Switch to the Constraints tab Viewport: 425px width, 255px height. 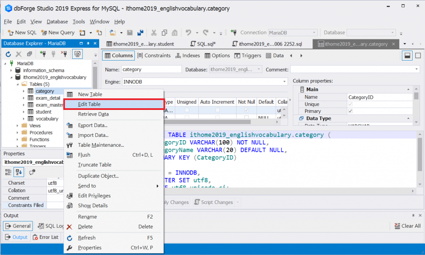pyautogui.click(x=154, y=56)
